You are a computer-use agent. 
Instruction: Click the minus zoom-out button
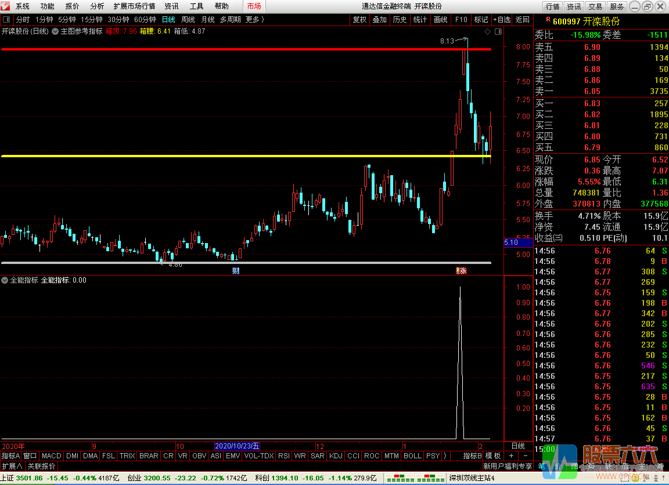[x=526, y=455]
